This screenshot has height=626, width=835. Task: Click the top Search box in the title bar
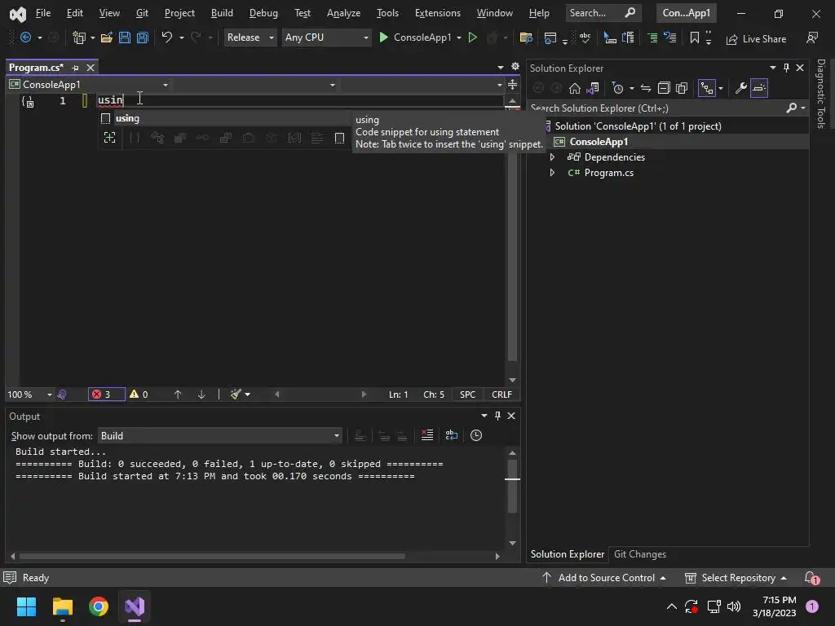(x=603, y=13)
